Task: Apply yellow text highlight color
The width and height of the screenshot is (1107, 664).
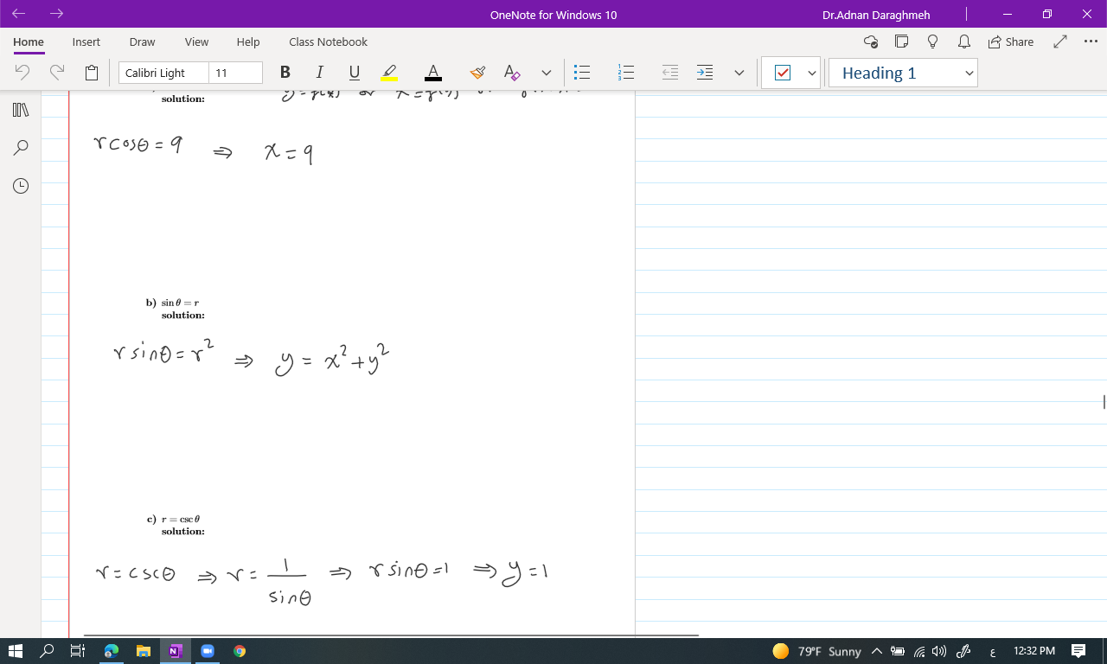Action: click(x=389, y=73)
